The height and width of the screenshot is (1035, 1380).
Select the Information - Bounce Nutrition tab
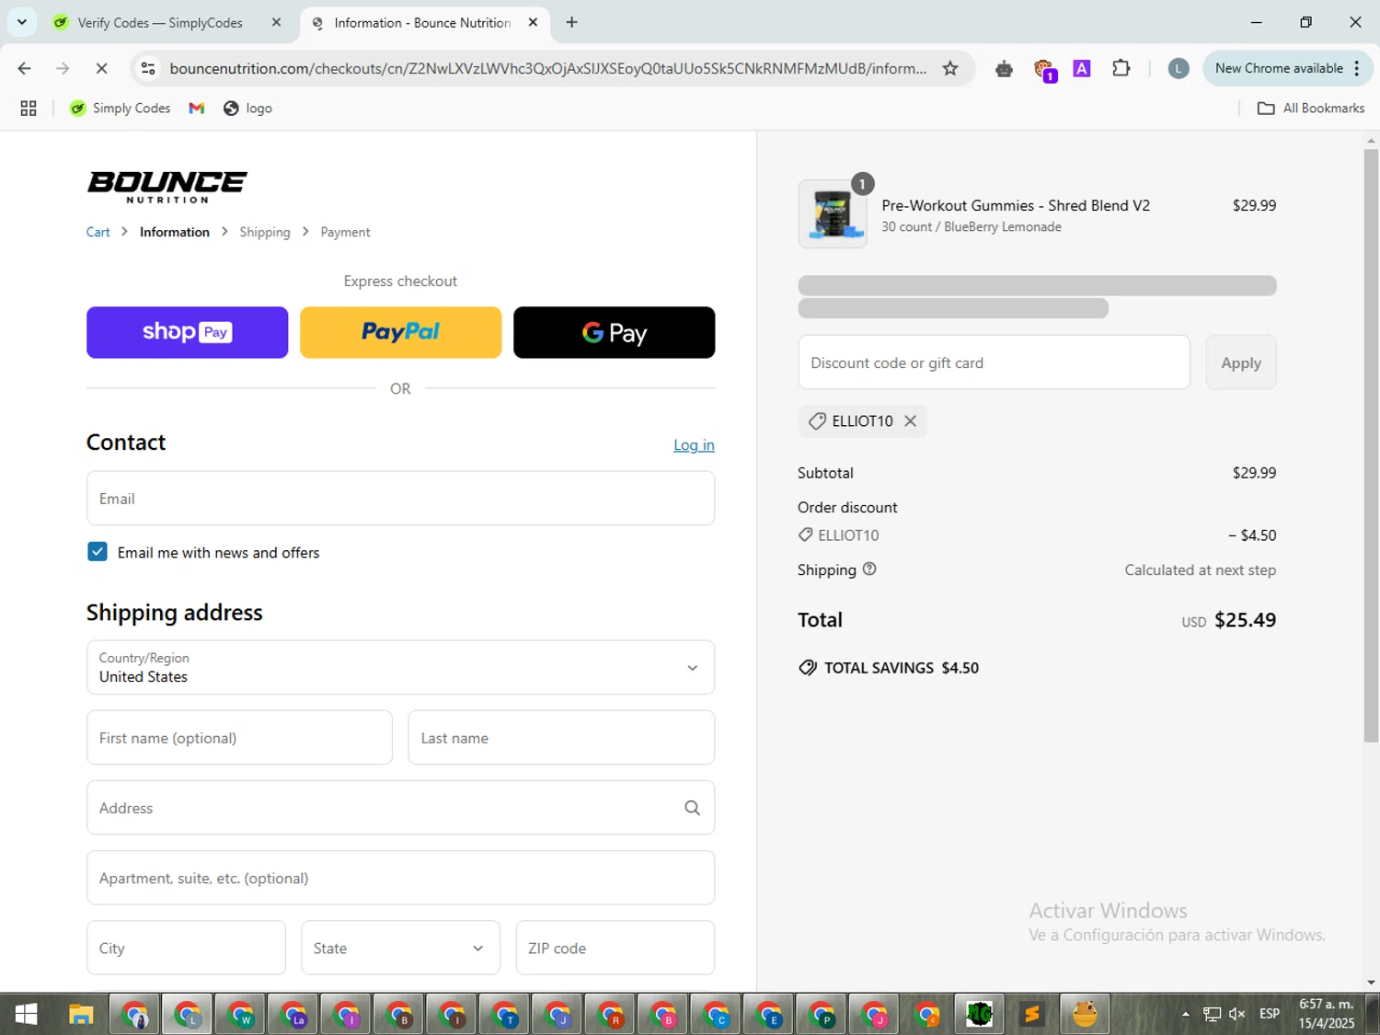pyautogui.click(x=422, y=23)
